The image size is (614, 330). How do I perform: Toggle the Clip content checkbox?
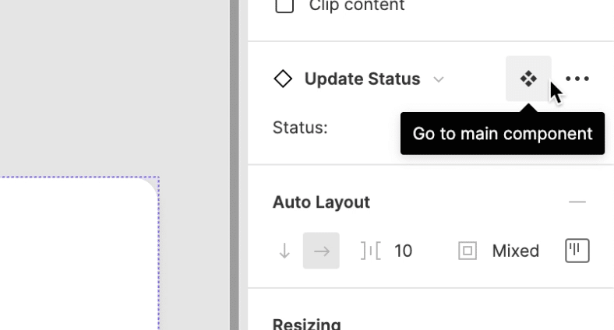(x=285, y=6)
